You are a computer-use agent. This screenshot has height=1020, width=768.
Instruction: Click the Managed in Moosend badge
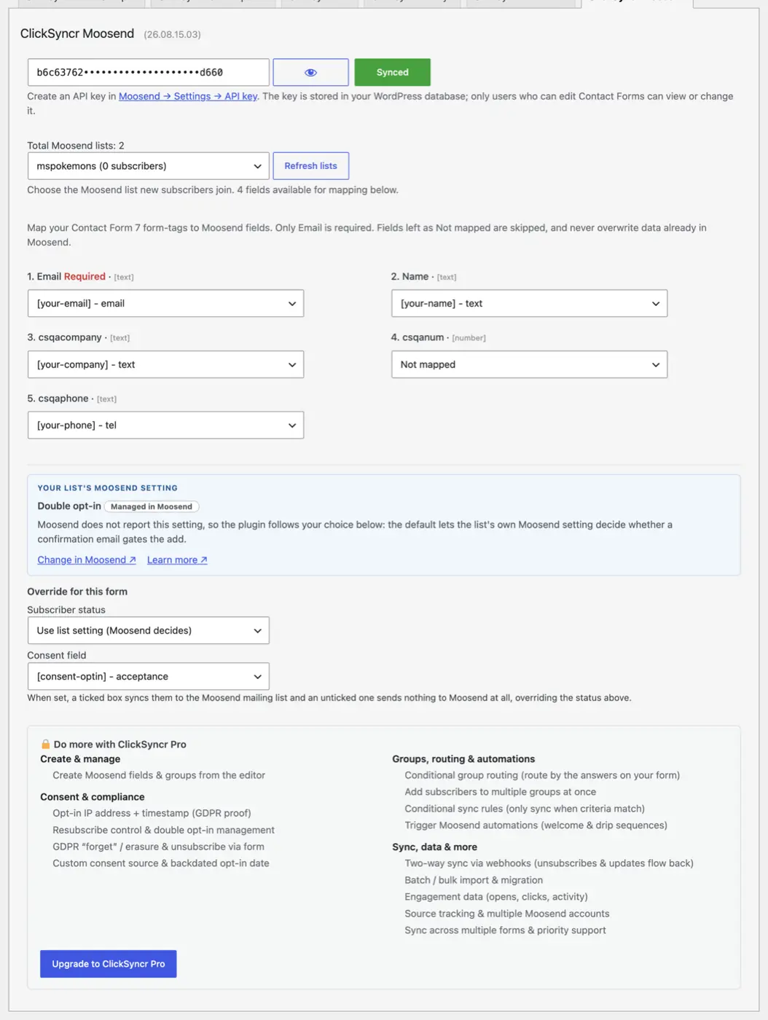click(x=152, y=506)
